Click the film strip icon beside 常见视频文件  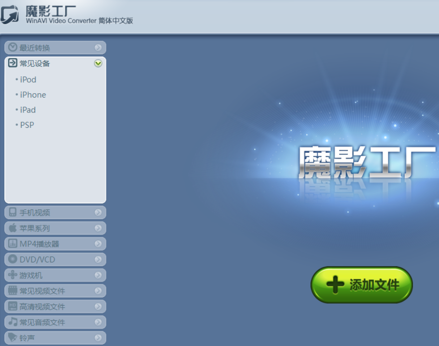[x=13, y=290]
